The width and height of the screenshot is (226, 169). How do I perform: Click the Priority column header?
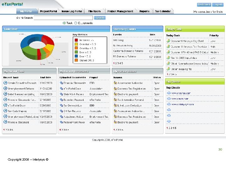(214, 35)
